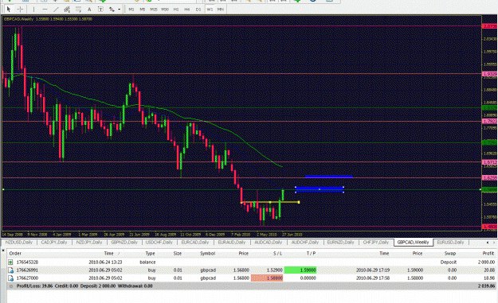498x303 pixels.
Task: Switch chart to H4 timeframe
Action: (x=187, y=10)
